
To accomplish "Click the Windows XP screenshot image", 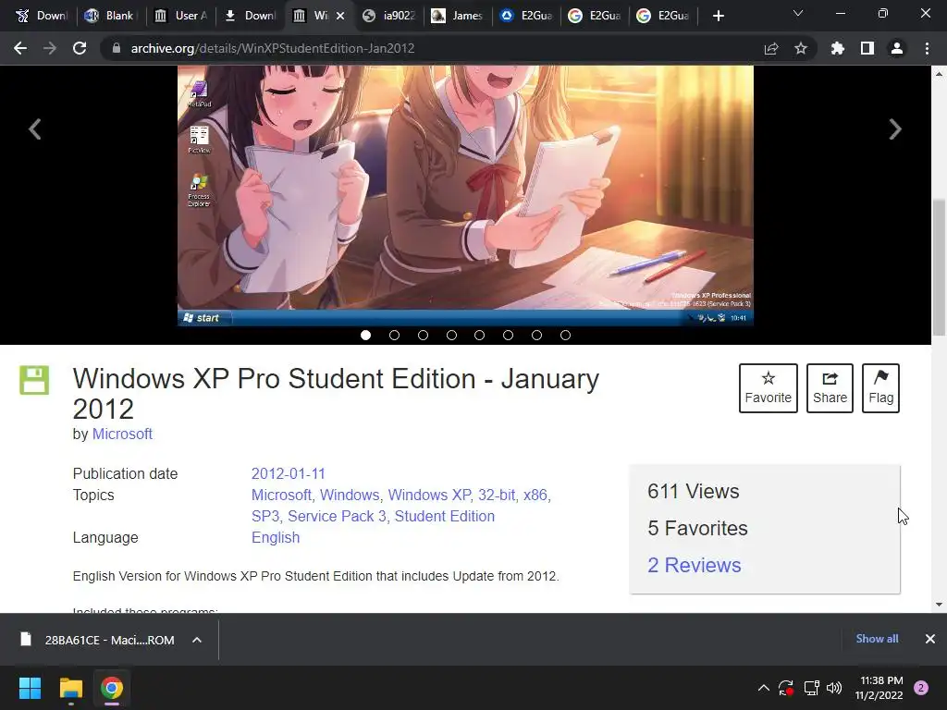I will point(465,196).
